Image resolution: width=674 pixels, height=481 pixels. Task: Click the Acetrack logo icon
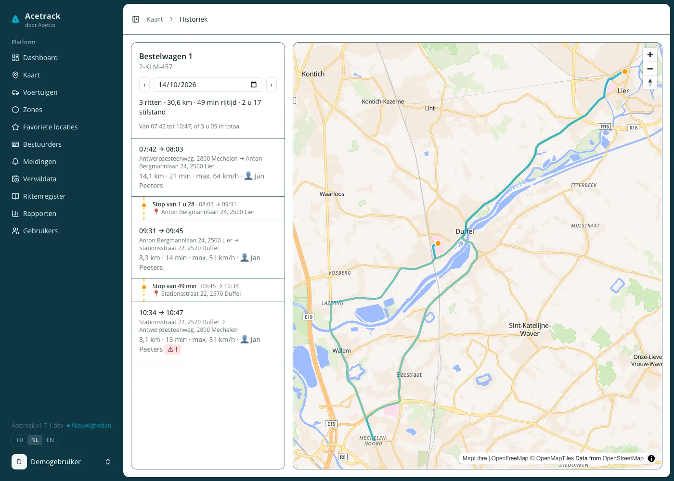pos(15,19)
